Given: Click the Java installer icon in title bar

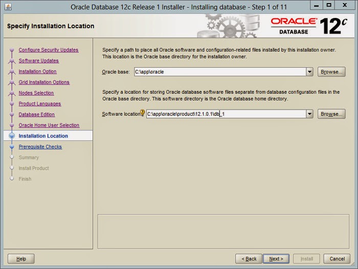Looking at the screenshot, I should [8, 7].
